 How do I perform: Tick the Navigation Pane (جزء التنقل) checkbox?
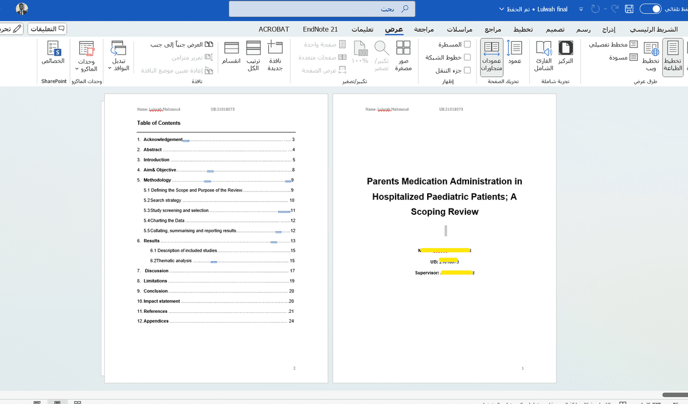coord(467,70)
